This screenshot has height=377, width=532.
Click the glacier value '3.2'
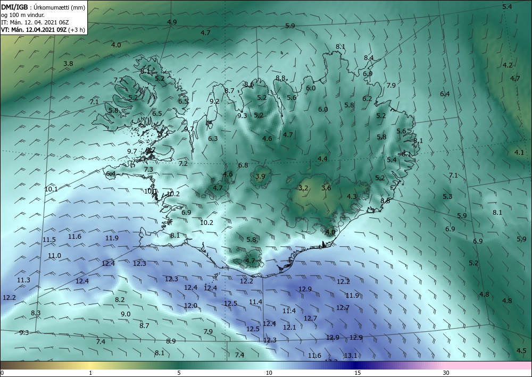pyautogui.click(x=303, y=188)
